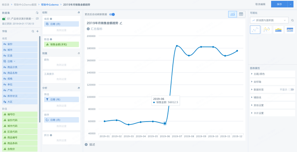
Task: Clear the 绘制 section with eraser icon
Action: click(79, 12)
